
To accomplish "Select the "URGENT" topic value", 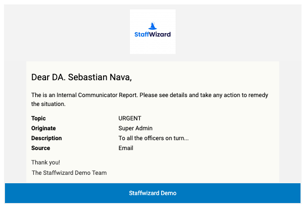I will click(x=130, y=118).
